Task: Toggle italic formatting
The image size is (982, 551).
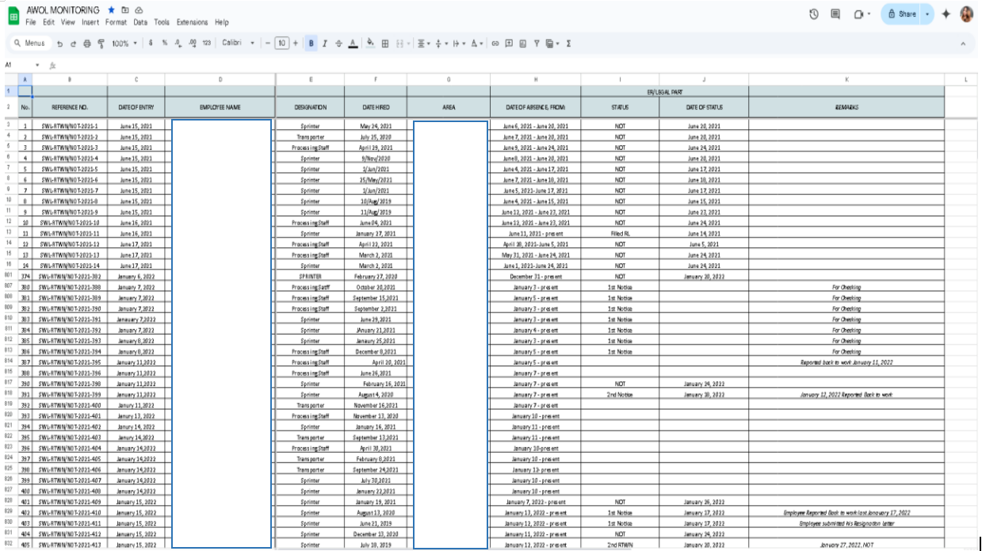Action: point(325,44)
